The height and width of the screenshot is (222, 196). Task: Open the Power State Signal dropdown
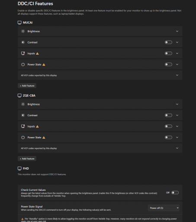click(164, 208)
